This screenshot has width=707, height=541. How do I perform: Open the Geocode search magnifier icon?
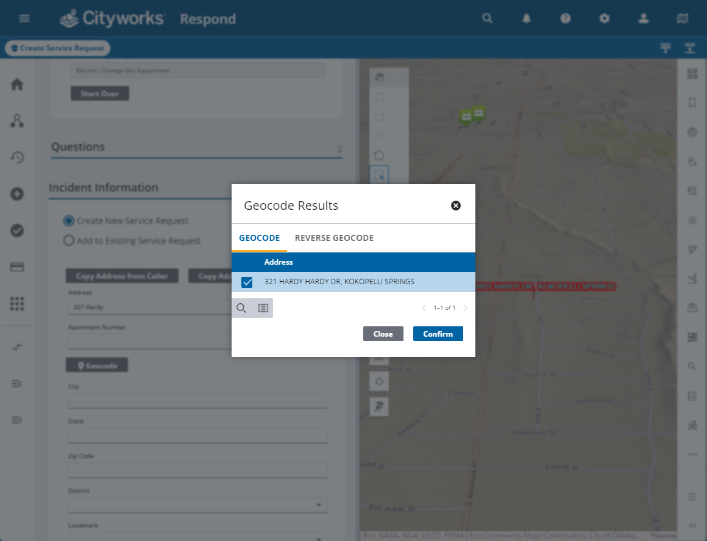(x=241, y=308)
